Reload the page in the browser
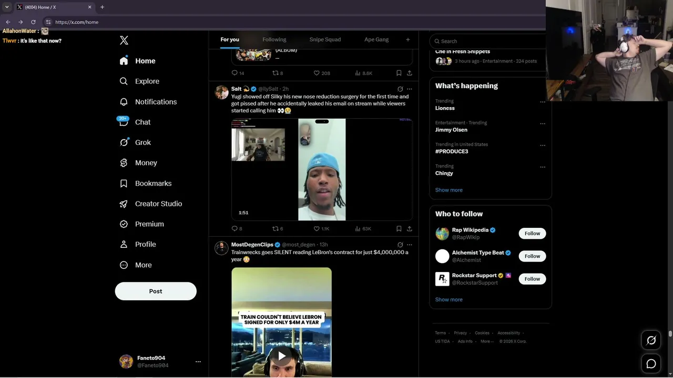Image resolution: width=673 pixels, height=378 pixels. [33, 22]
